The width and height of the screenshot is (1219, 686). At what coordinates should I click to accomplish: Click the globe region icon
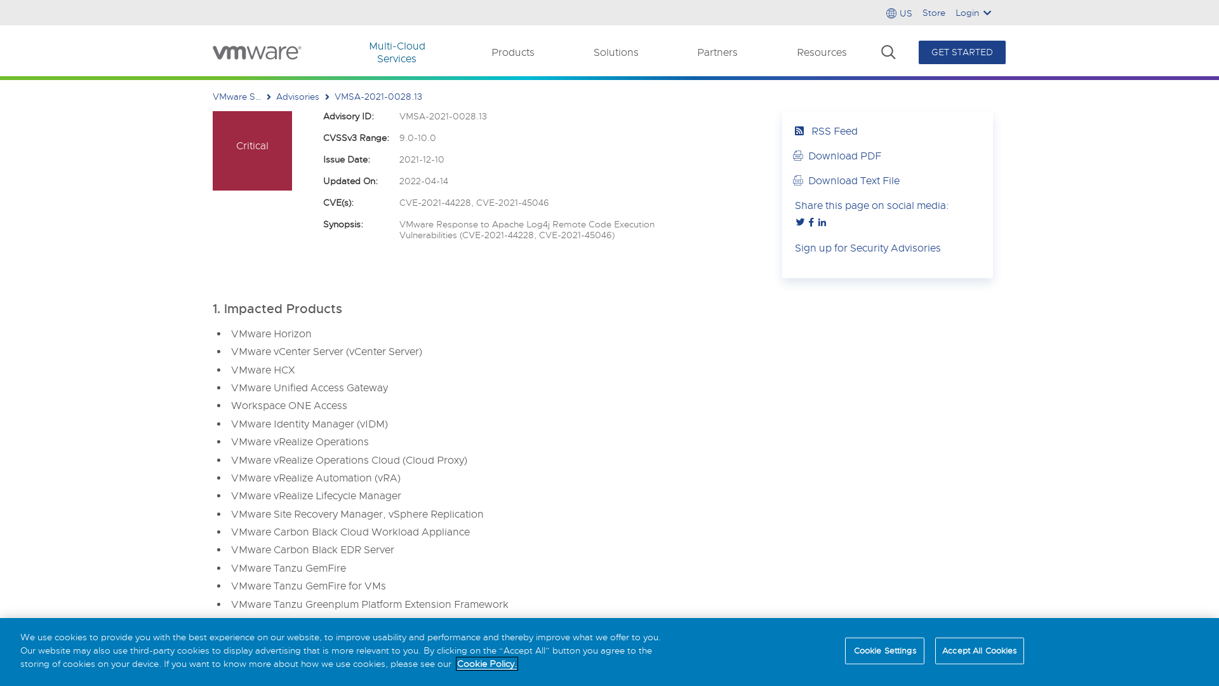click(x=891, y=13)
